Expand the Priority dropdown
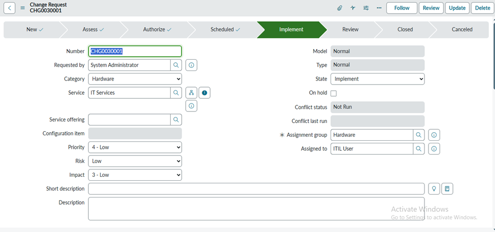Screen dimensions: 495x232 [x=135, y=147]
